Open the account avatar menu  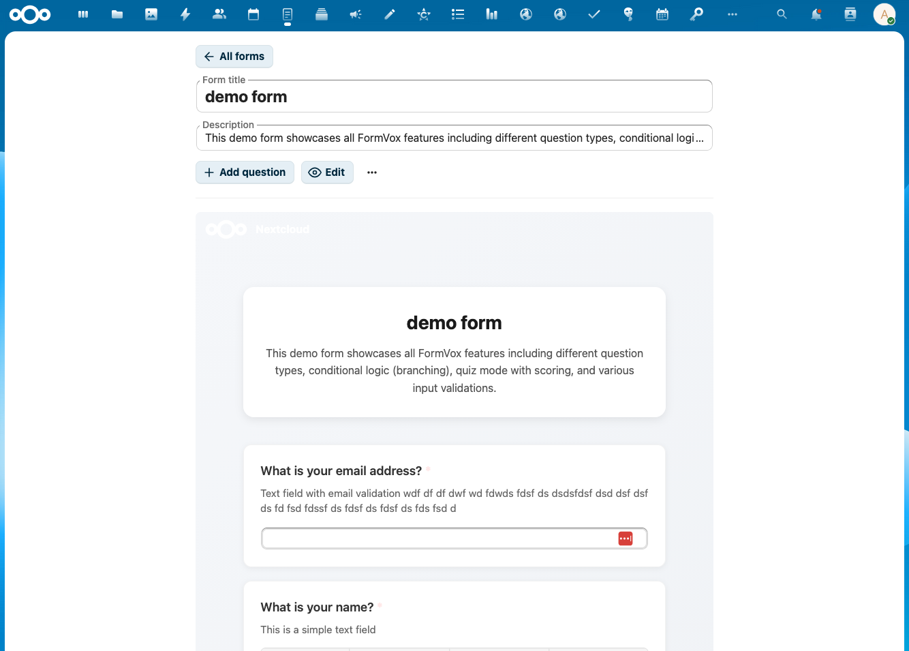(884, 14)
